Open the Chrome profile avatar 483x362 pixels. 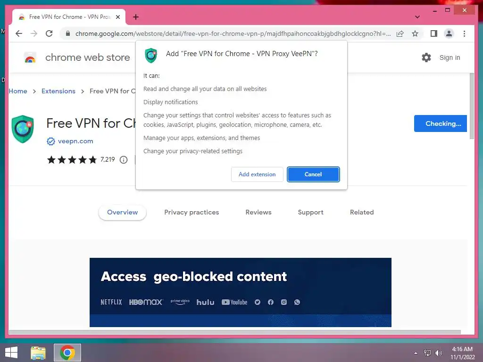tap(449, 33)
